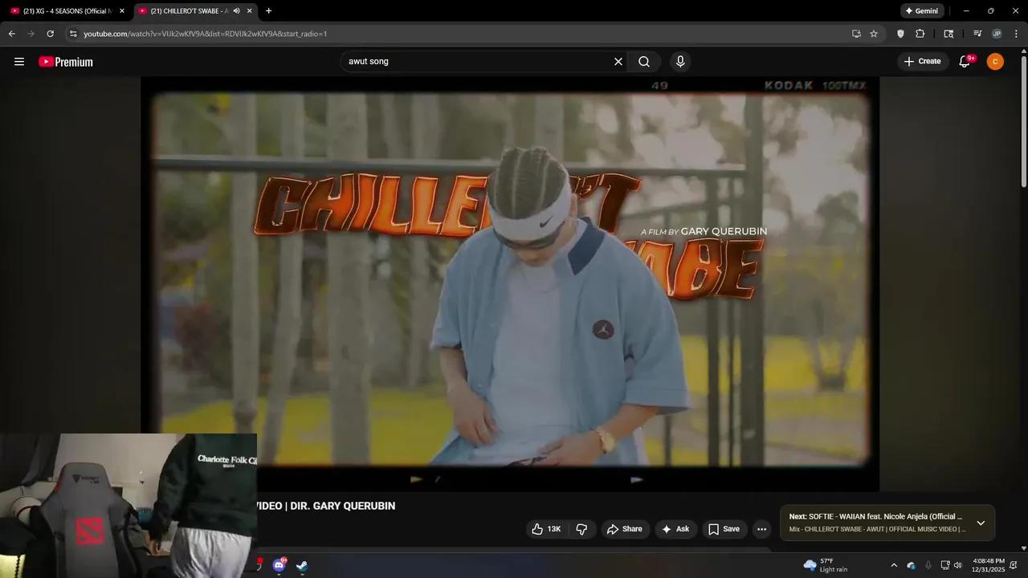The image size is (1028, 578).
Task: Open media controls in Chrome toolbar
Action: pos(977,34)
